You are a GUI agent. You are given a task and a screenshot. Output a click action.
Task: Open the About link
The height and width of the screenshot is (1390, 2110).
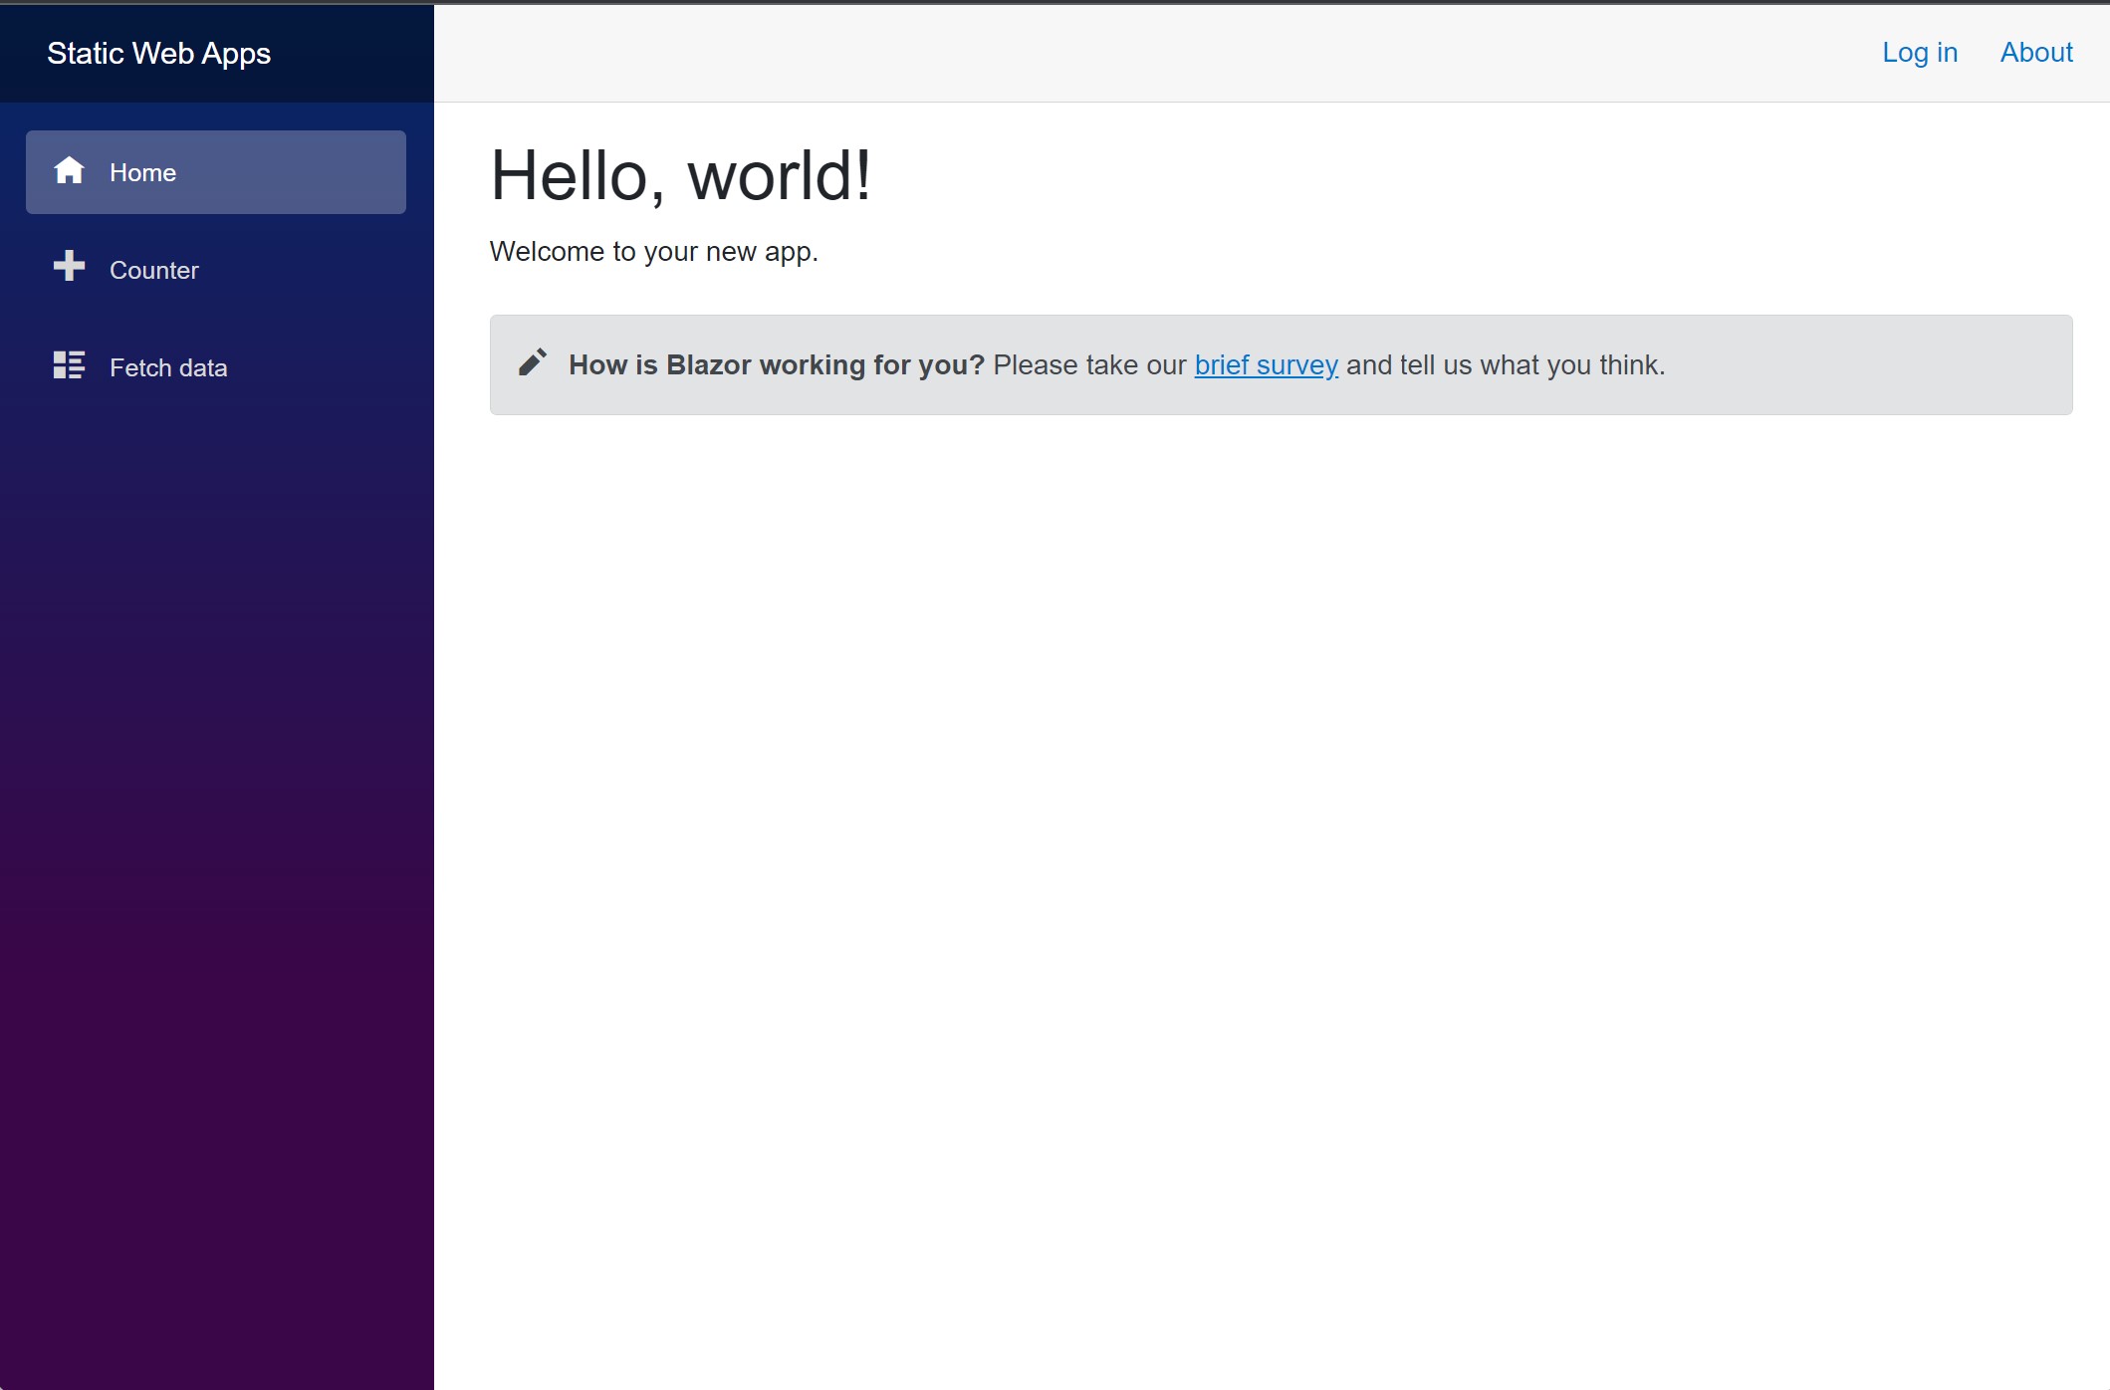tap(2036, 52)
